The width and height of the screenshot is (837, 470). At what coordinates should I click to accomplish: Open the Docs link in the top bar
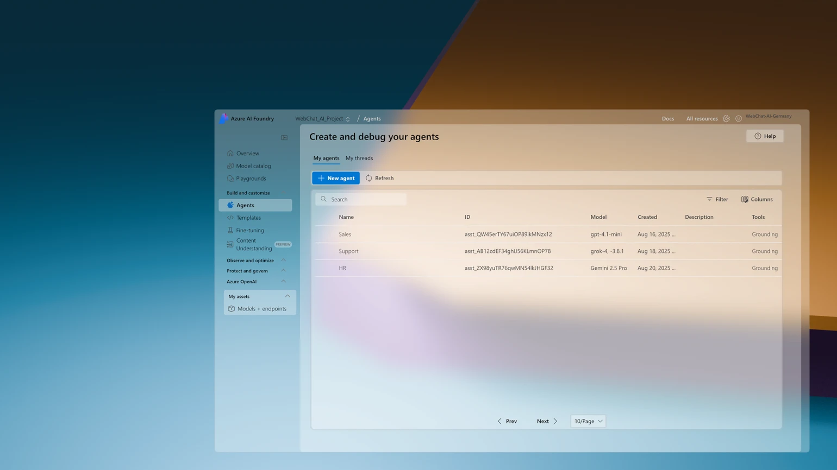tap(668, 118)
